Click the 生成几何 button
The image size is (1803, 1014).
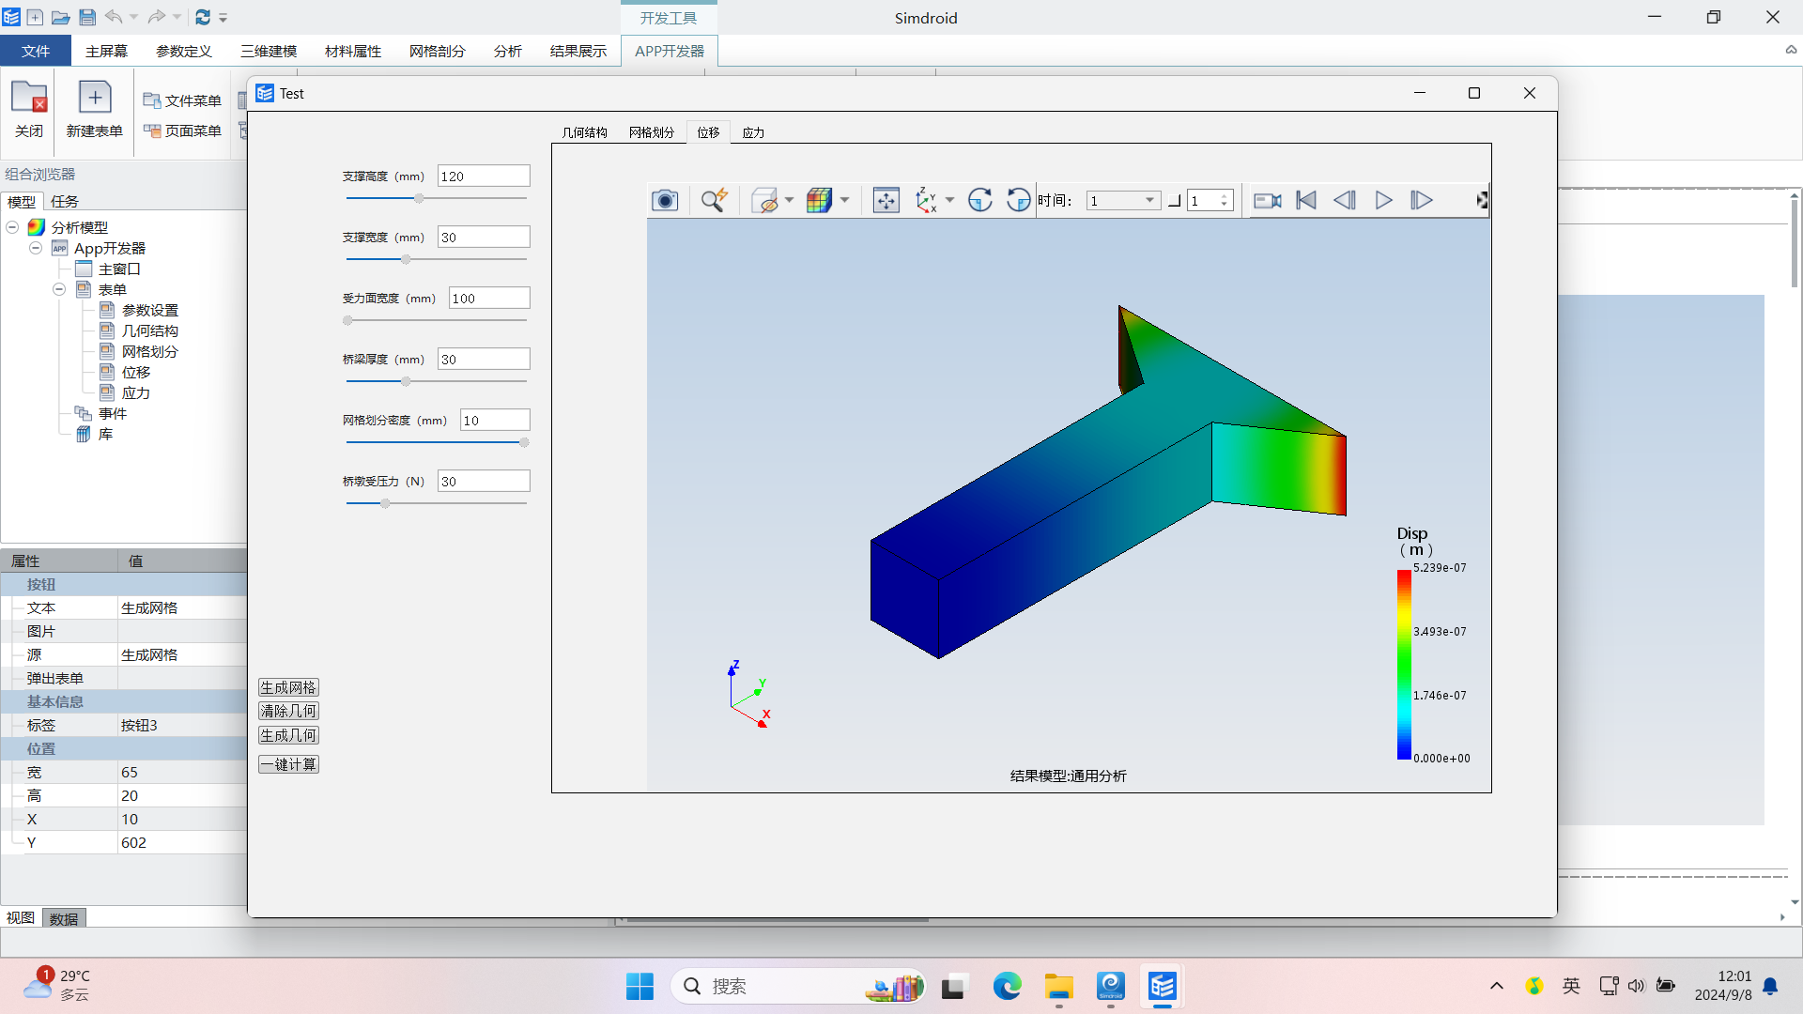[x=288, y=735]
